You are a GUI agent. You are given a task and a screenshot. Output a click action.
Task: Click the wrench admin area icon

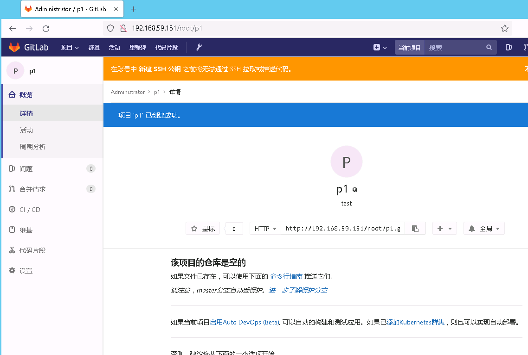click(199, 47)
